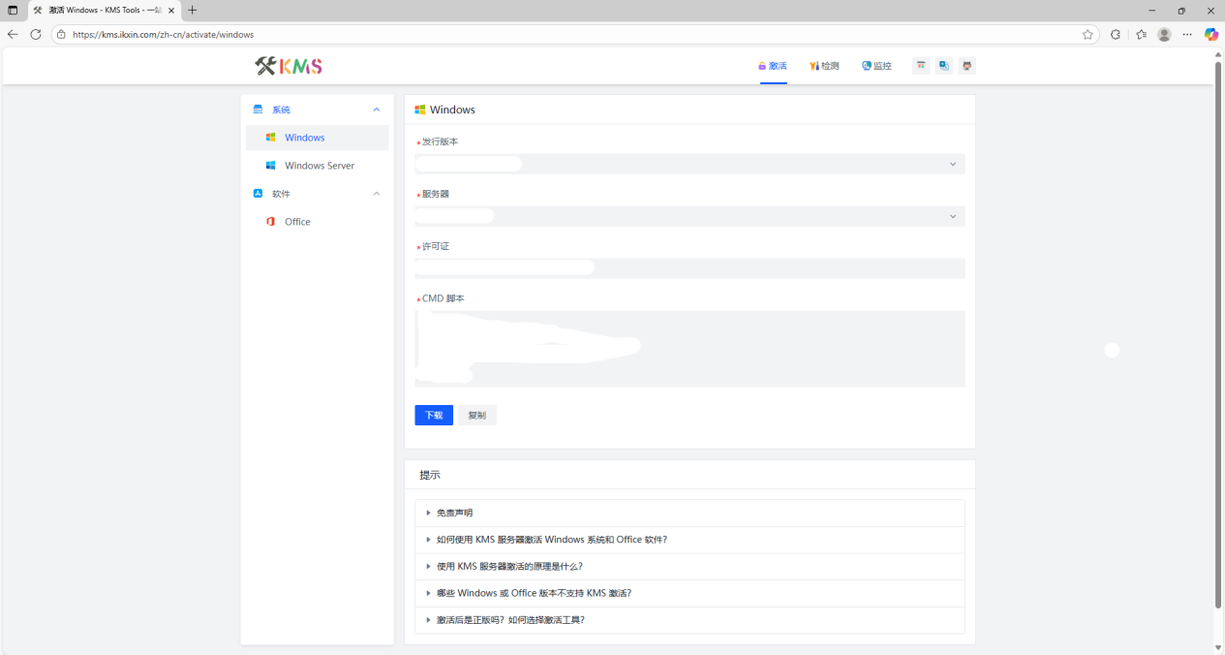Open the favorites list icon
Image resolution: width=1225 pixels, height=655 pixels.
click(1141, 34)
